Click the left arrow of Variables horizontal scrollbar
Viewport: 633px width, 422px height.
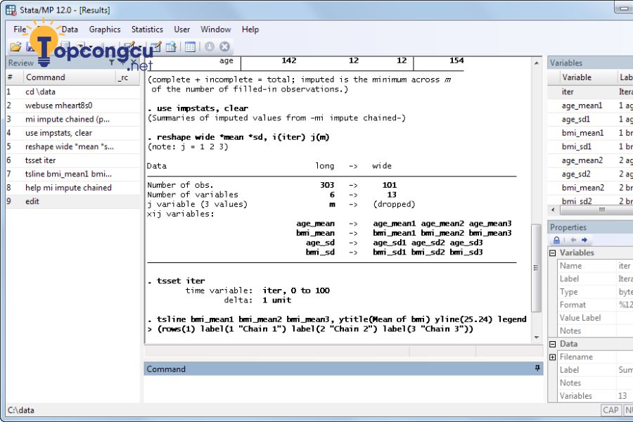[553, 210]
